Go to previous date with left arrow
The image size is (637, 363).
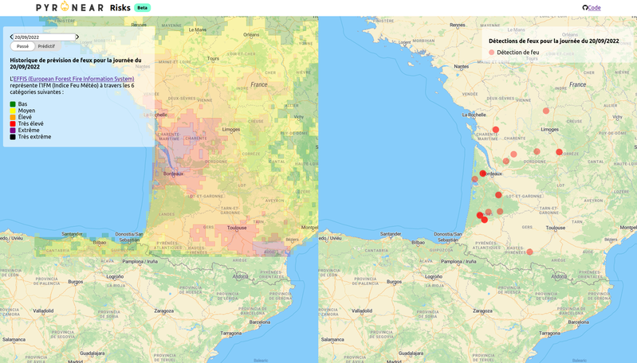(x=11, y=37)
